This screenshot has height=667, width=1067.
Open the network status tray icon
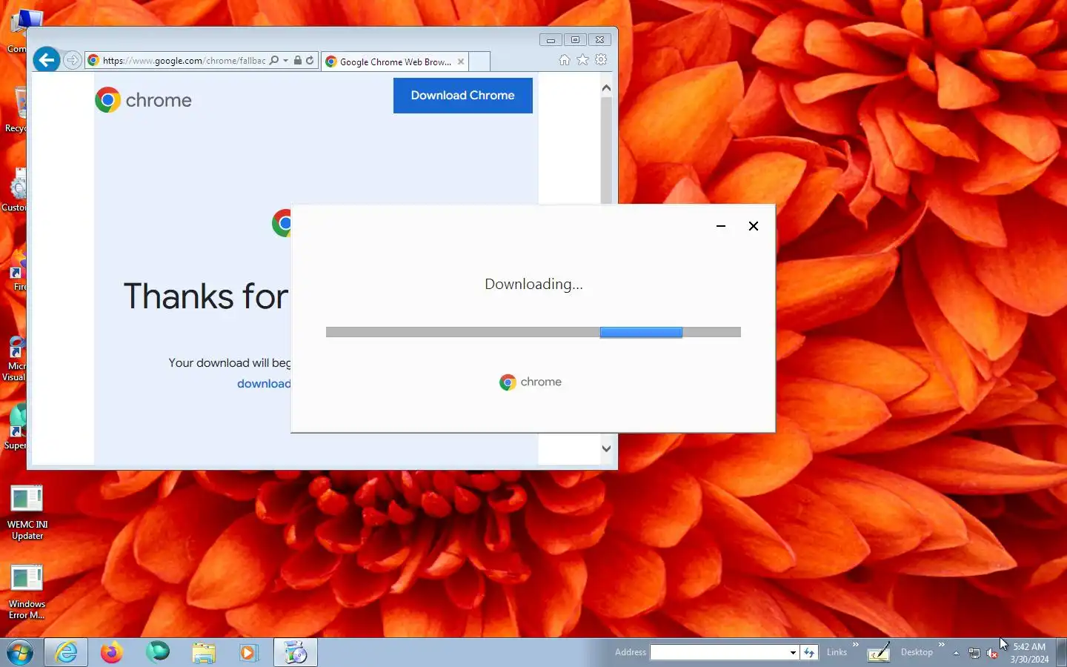point(974,653)
